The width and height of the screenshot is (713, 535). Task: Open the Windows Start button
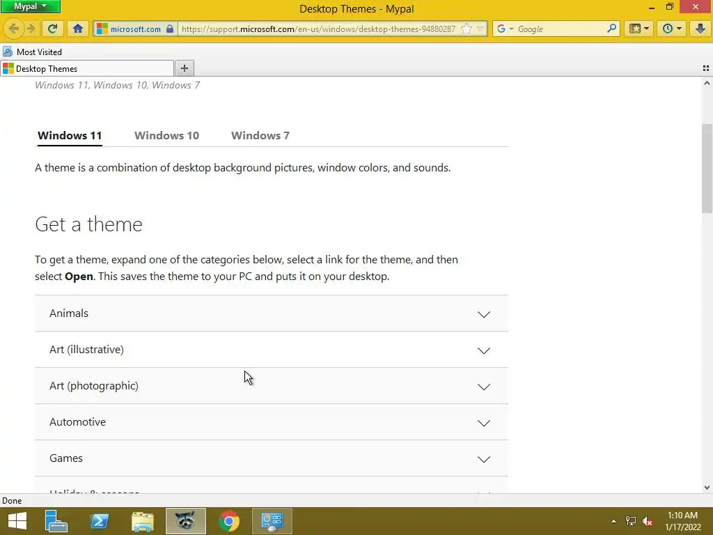click(x=17, y=521)
